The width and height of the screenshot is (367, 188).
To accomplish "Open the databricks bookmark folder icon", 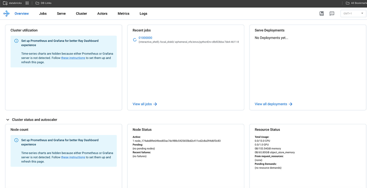I will click(5, 3).
